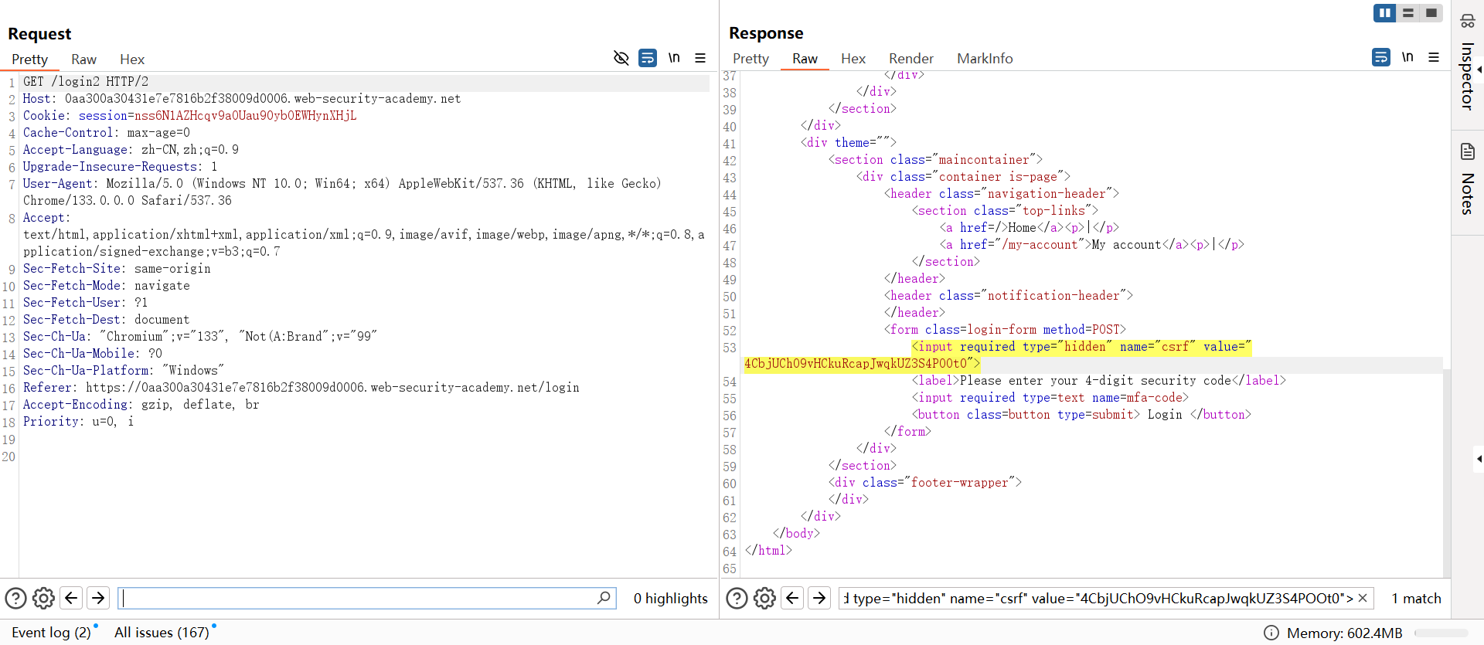Open the Render tab in Response
Viewport: 1484px width, 645px height.
point(910,59)
